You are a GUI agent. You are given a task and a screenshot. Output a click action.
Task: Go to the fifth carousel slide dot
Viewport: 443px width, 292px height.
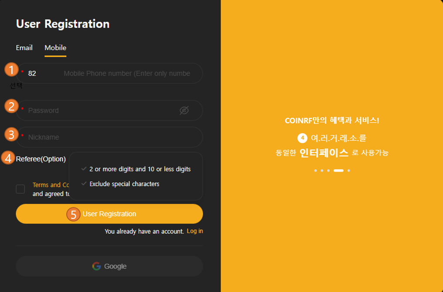[349, 171]
